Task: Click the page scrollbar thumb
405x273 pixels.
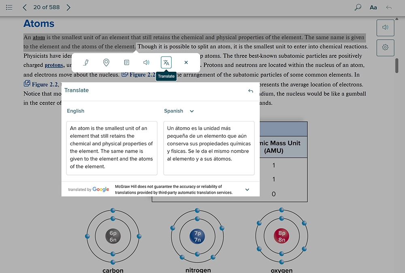Action: click(397, 66)
